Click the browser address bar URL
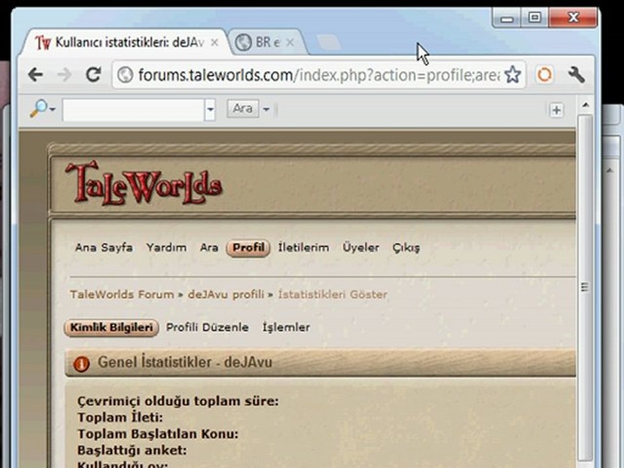624x468 pixels. point(318,75)
